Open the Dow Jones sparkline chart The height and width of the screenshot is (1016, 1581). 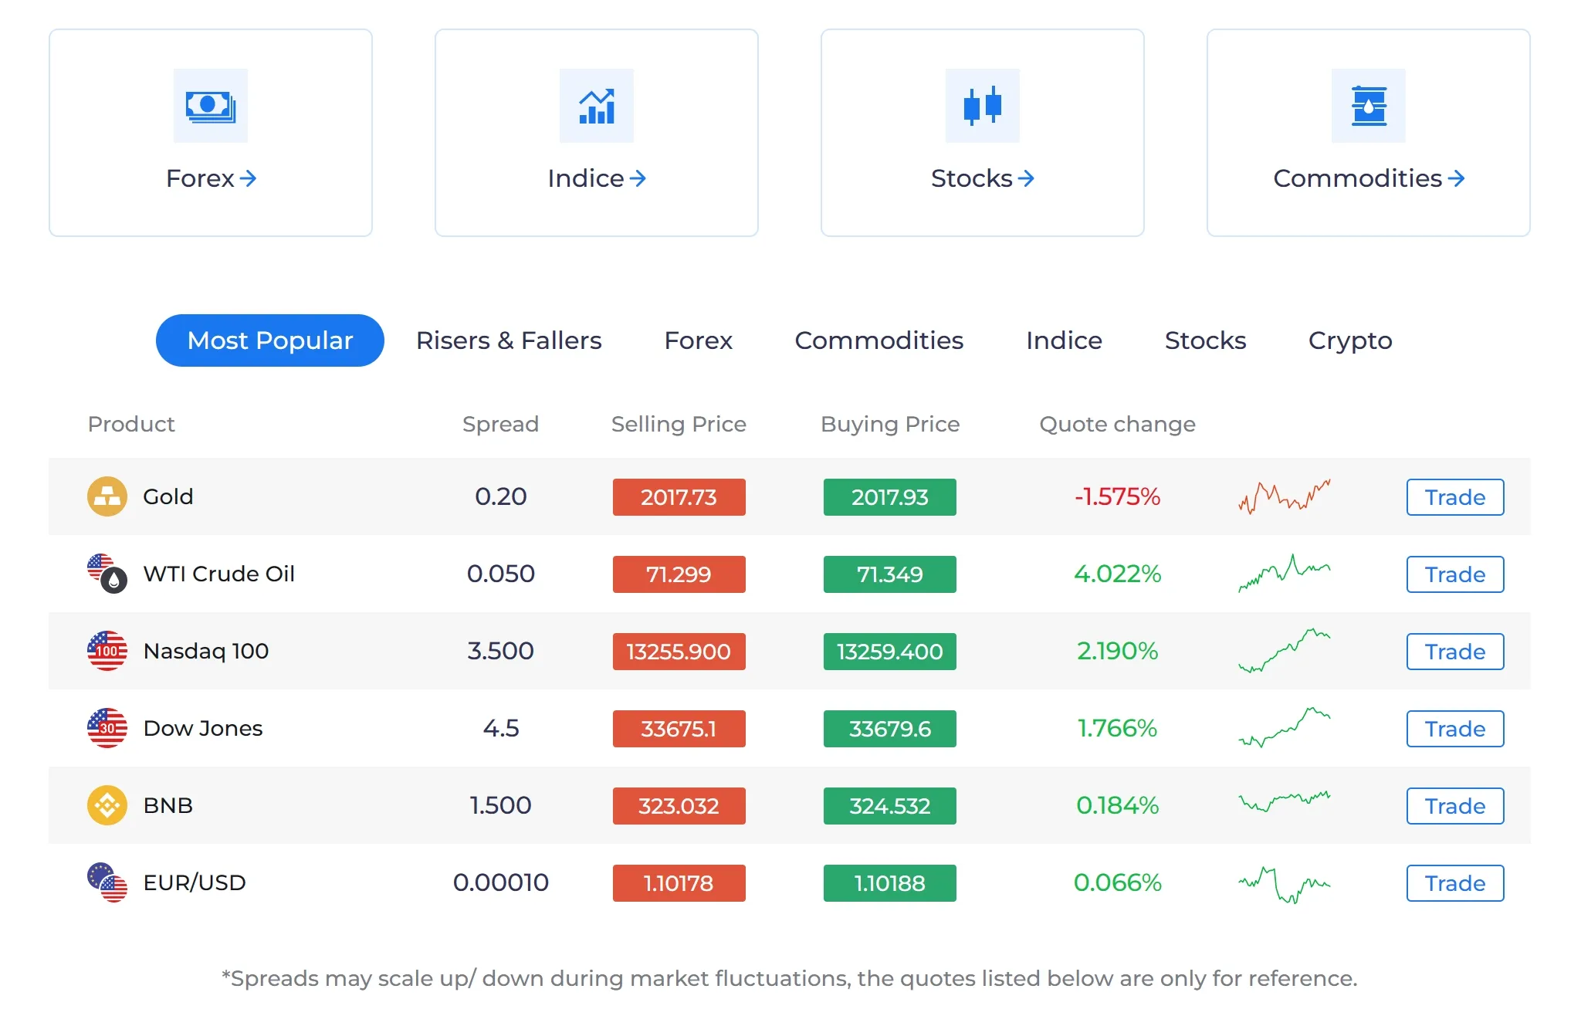[x=1285, y=727]
